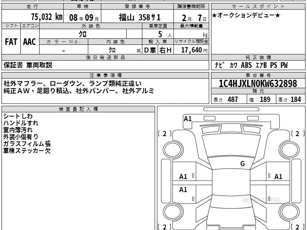Select the D車 import value

coord(150,50)
